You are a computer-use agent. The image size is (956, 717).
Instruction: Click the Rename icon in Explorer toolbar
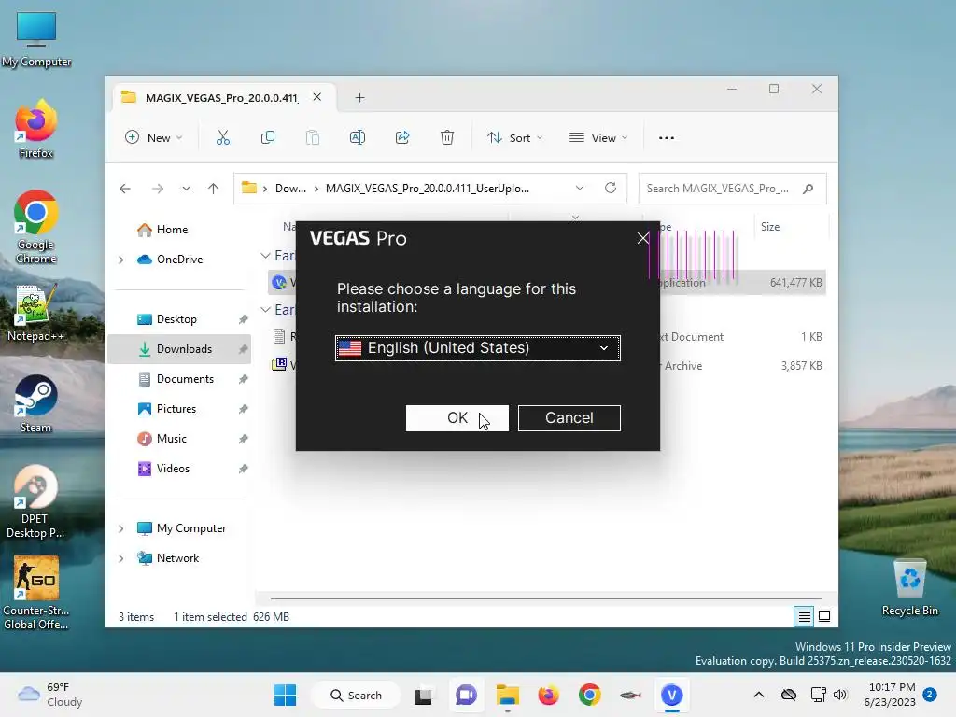(358, 138)
